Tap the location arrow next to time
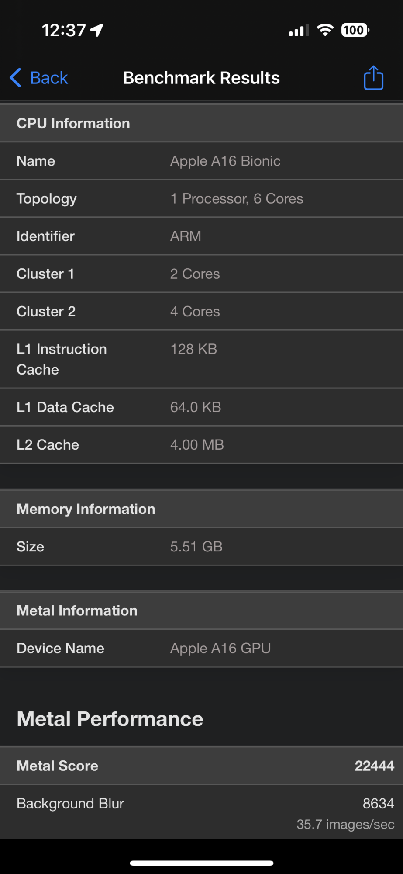This screenshot has height=874, width=403. coord(97,30)
